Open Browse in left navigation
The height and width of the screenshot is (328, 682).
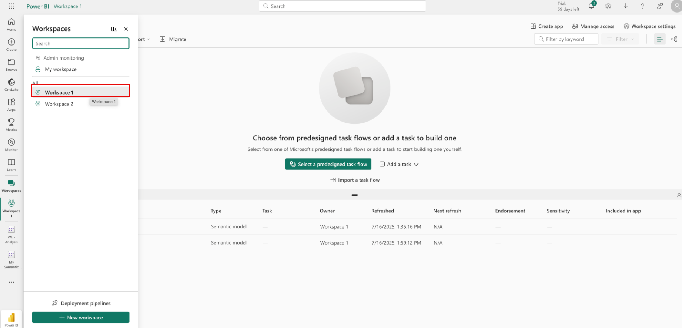11,64
